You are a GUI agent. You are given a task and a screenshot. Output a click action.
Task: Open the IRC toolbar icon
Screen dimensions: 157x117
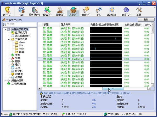[99, 11]
